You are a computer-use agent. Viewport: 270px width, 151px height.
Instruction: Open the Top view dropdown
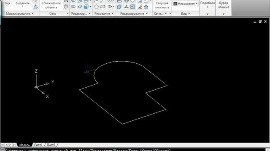pos(7,7)
